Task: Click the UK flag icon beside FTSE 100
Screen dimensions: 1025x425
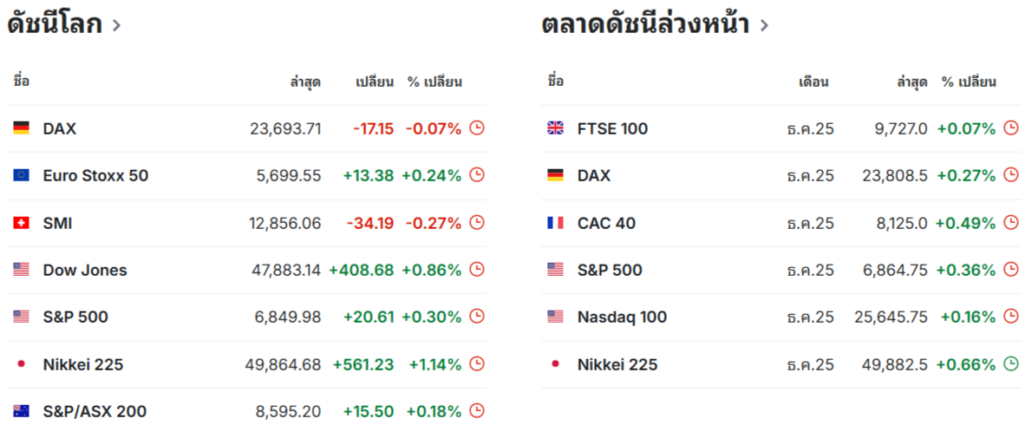Action: (x=556, y=128)
